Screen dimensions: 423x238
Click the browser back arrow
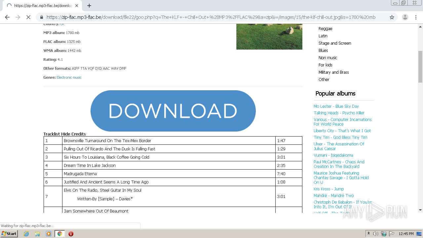[x=7, y=17]
